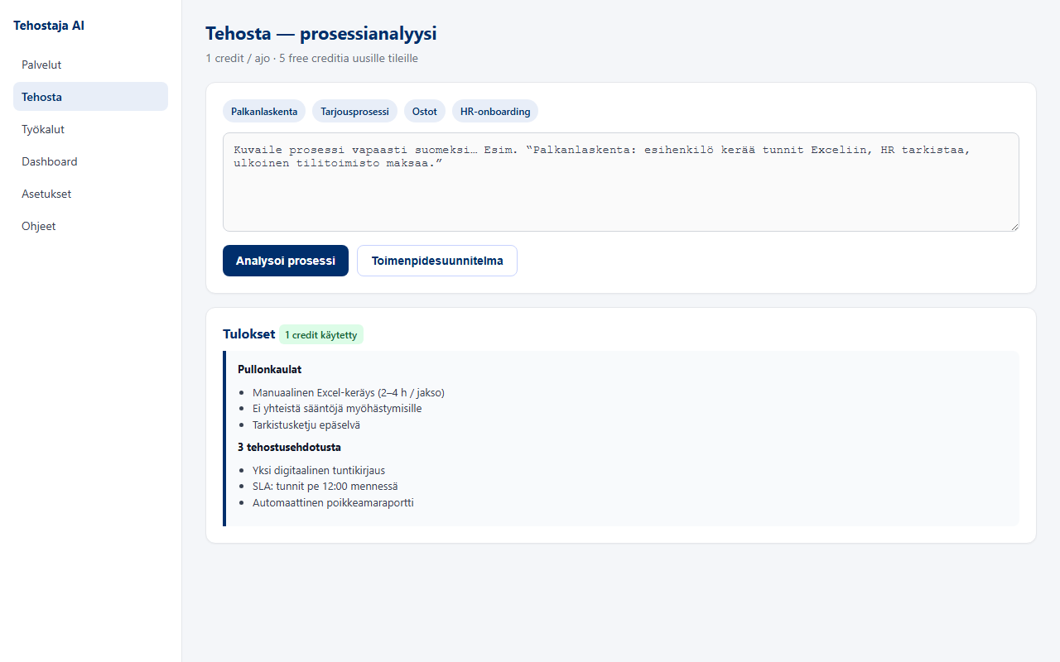Click the '3 tehostusehdotusta' heading

[x=289, y=448]
